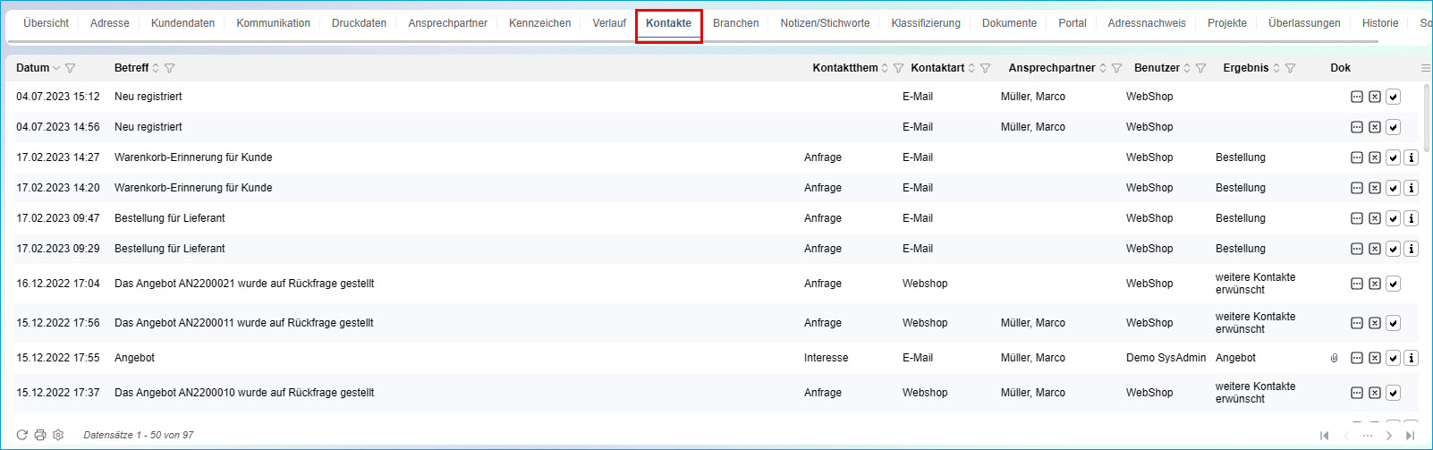1433x450 pixels.
Task: Open the column menu hamburger icon
Action: [x=1426, y=68]
